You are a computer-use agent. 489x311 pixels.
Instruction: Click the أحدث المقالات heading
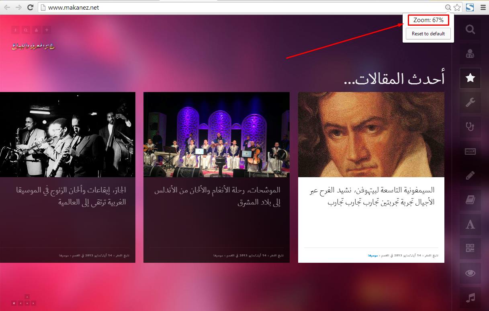[x=395, y=79]
